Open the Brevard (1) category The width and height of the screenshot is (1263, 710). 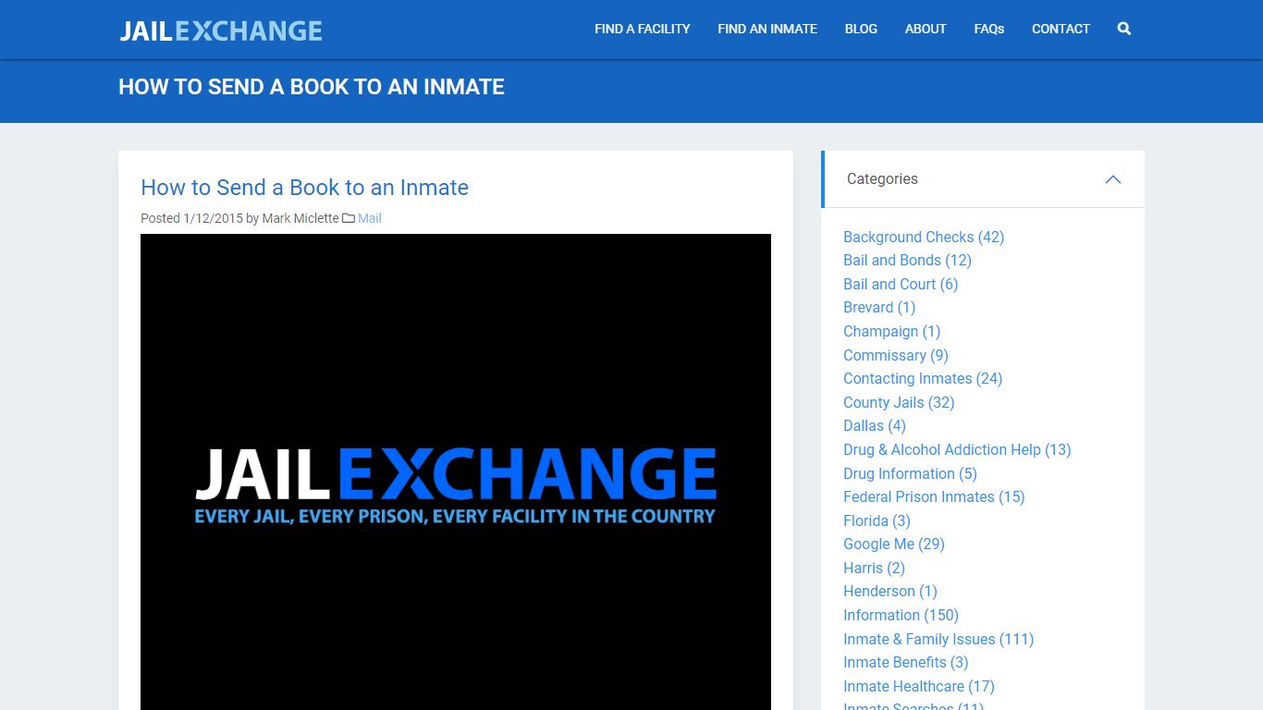pyautogui.click(x=879, y=307)
